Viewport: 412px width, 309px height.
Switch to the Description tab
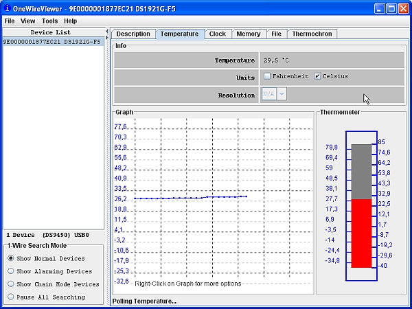133,34
